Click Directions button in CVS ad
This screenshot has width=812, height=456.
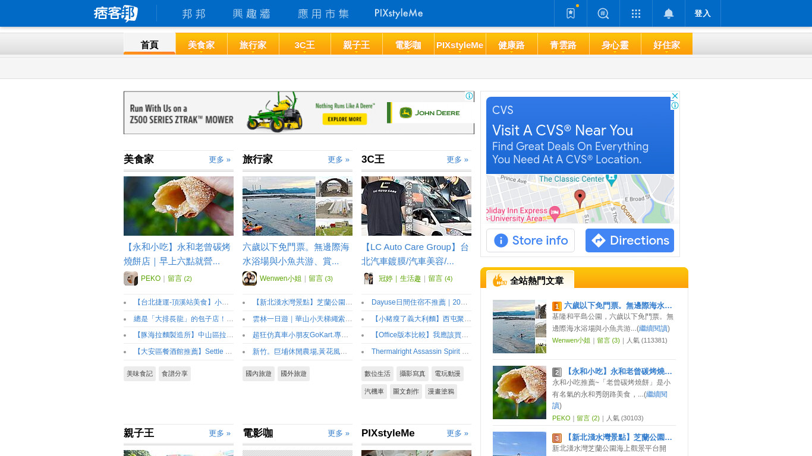[x=630, y=240]
